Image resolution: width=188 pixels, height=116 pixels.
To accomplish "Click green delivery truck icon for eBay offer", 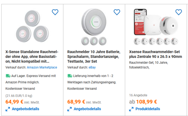I will tap(70, 76).
